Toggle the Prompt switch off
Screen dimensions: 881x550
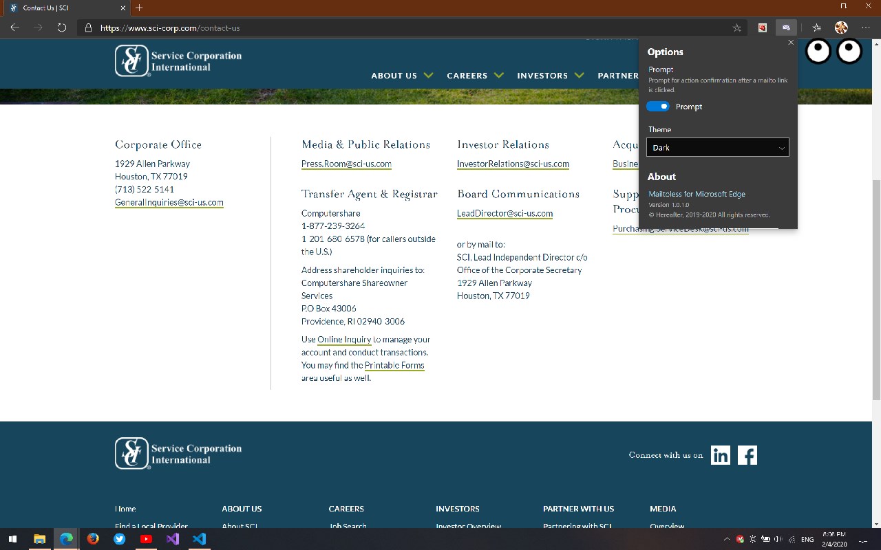coord(658,107)
